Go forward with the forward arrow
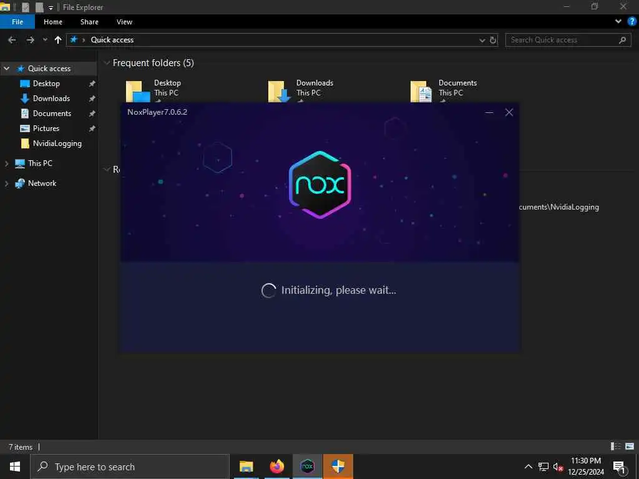Screen dimensions: 639x479 pos(30,40)
